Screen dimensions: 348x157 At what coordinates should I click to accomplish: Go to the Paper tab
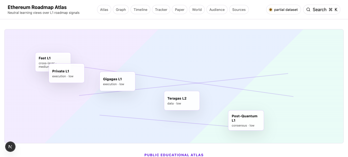pyautogui.click(x=180, y=10)
